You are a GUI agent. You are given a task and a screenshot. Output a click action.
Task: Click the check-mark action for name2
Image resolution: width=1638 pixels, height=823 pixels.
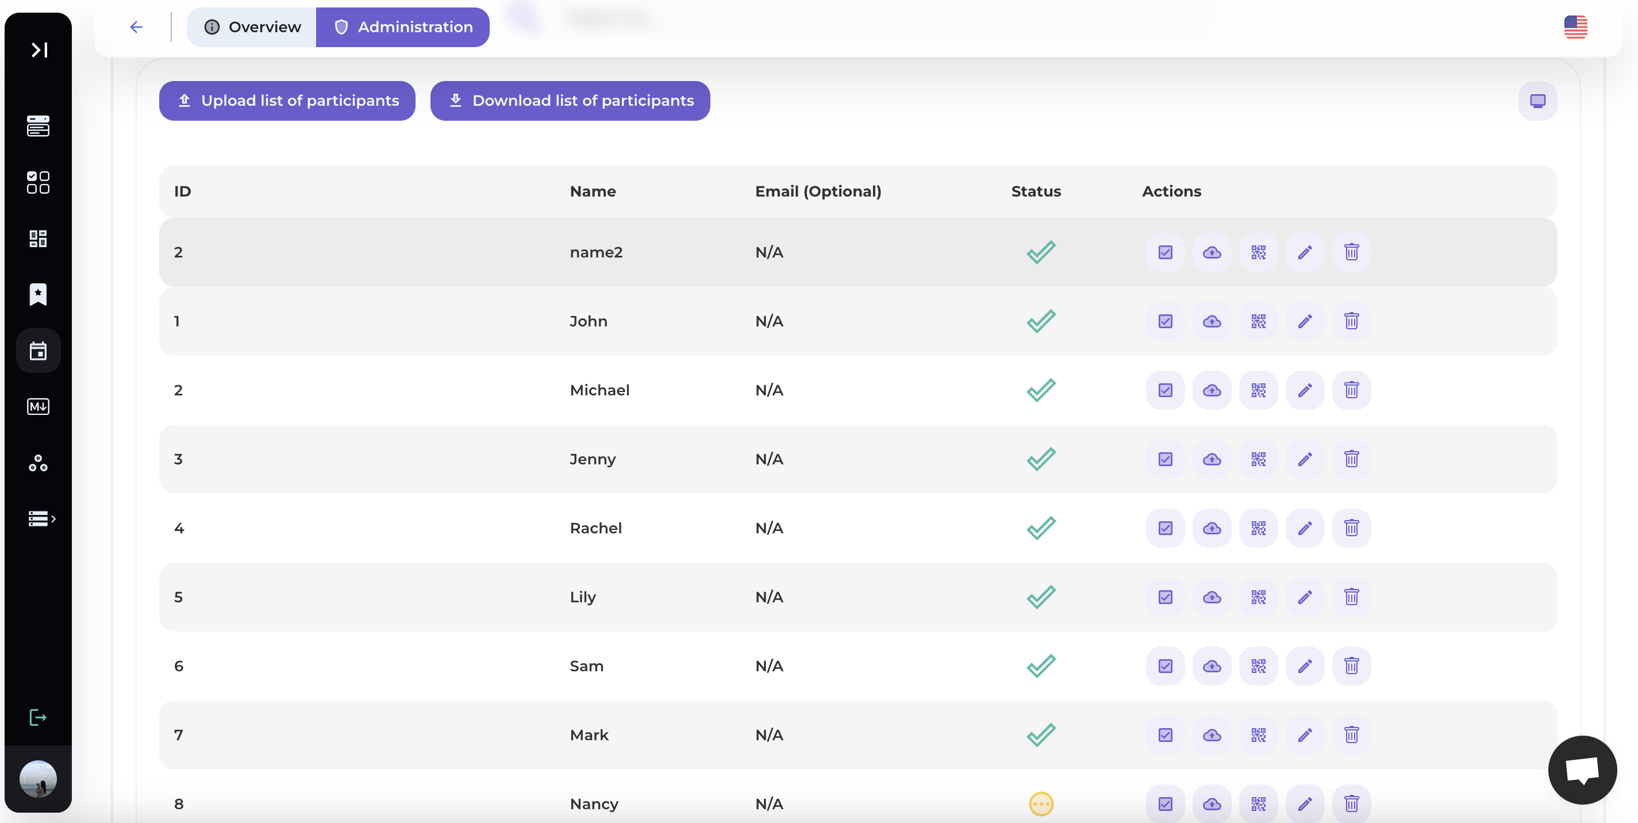(1165, 252)
